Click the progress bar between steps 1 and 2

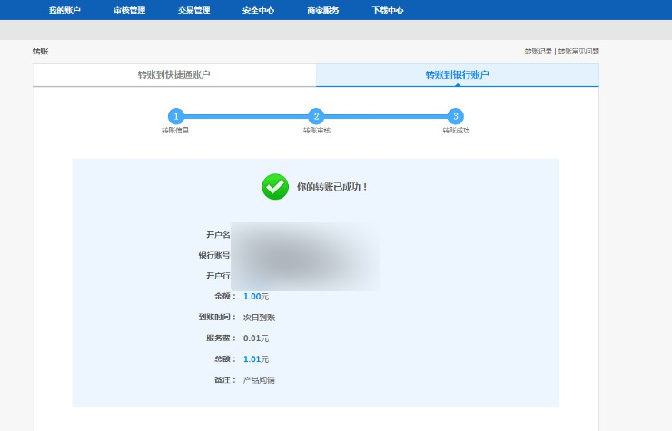pyautogui.click(x=245, y=116)
